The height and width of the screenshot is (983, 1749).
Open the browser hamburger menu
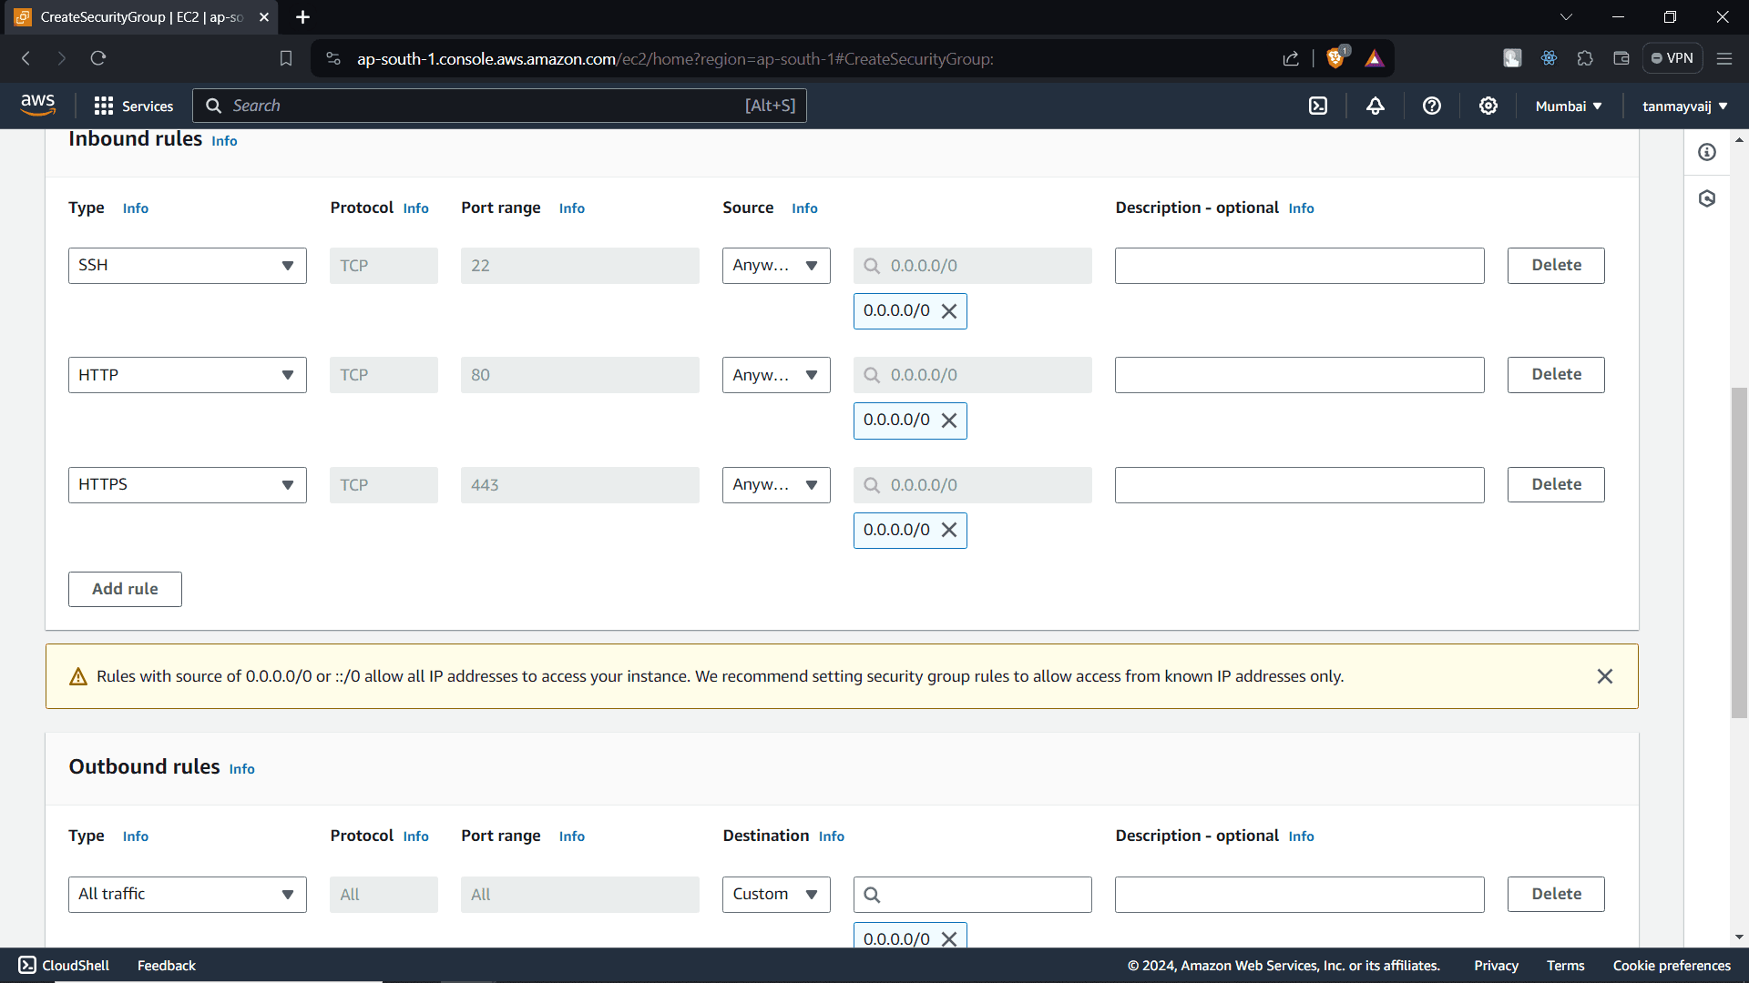[x=1724, y=58]
